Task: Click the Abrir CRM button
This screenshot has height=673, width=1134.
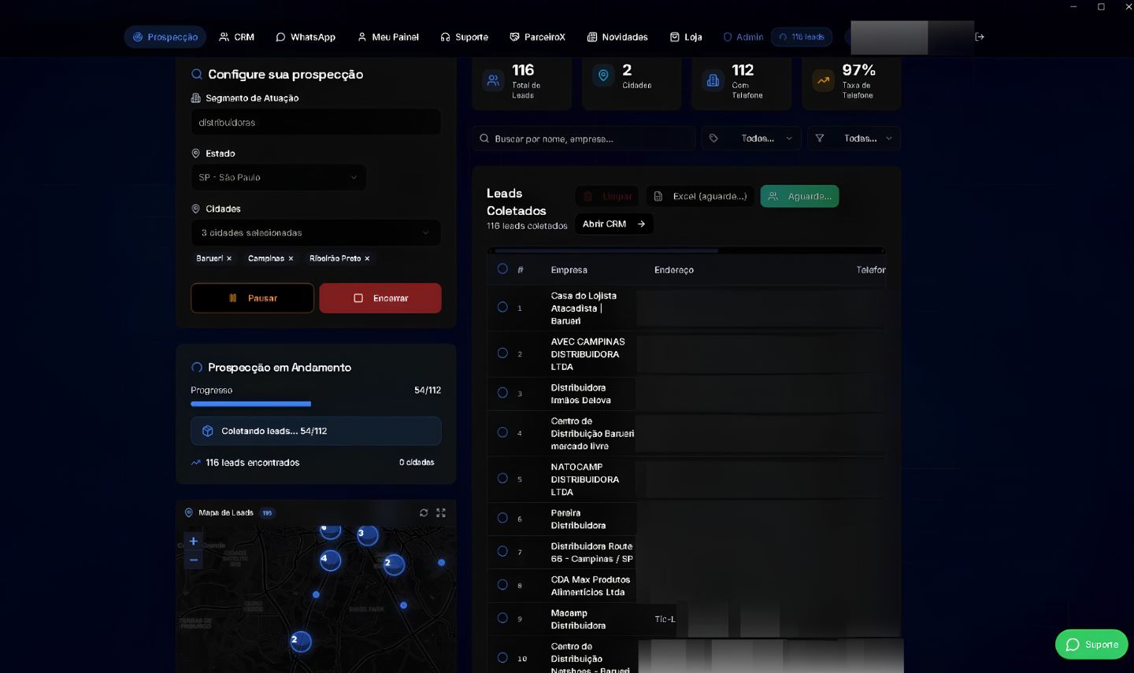Action: pos(613,224)
